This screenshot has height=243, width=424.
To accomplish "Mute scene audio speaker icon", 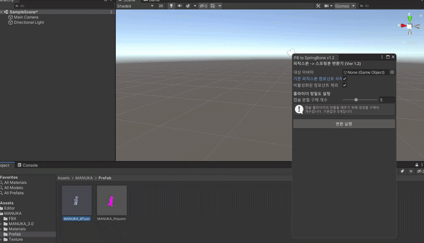I will [x=180, y=6].
